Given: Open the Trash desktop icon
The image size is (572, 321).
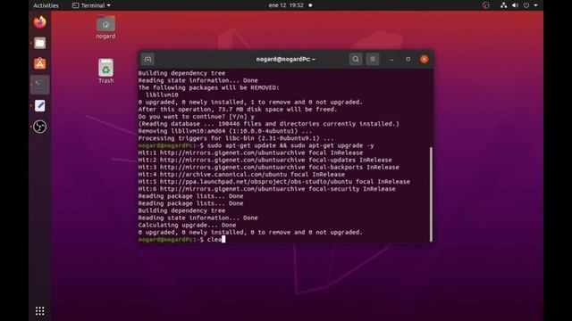Looking at the screenshot, I should [x=105, y=71].
